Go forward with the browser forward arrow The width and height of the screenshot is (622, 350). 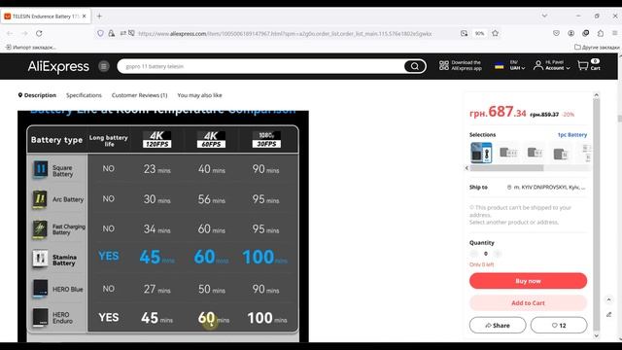point(24,33)
